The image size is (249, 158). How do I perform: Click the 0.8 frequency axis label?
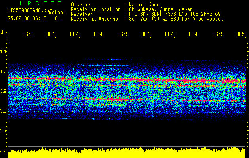pyautogui.click(x=3, y=111)
